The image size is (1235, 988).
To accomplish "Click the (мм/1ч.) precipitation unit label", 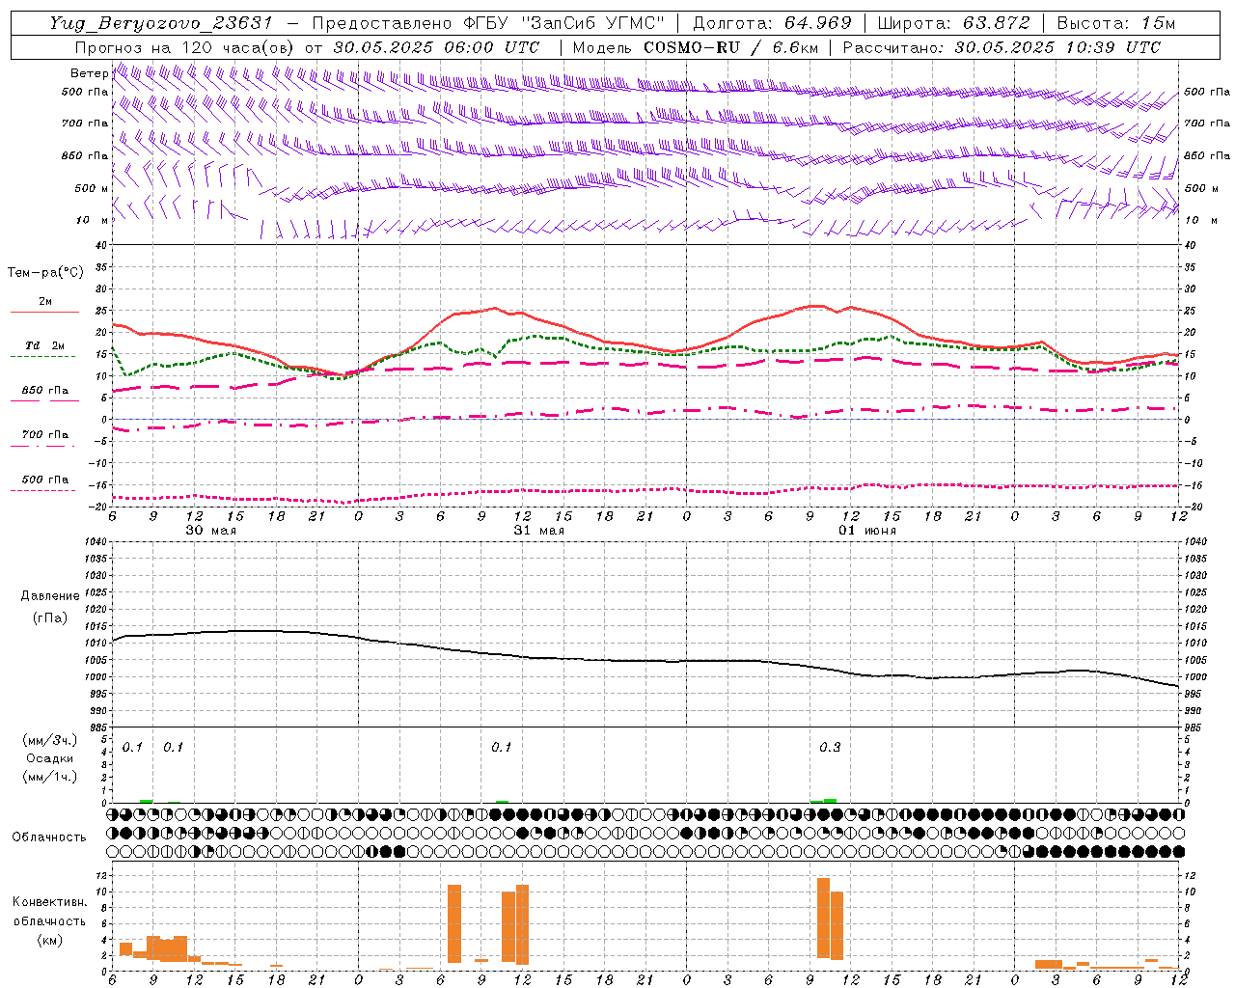I will [50, 777].
